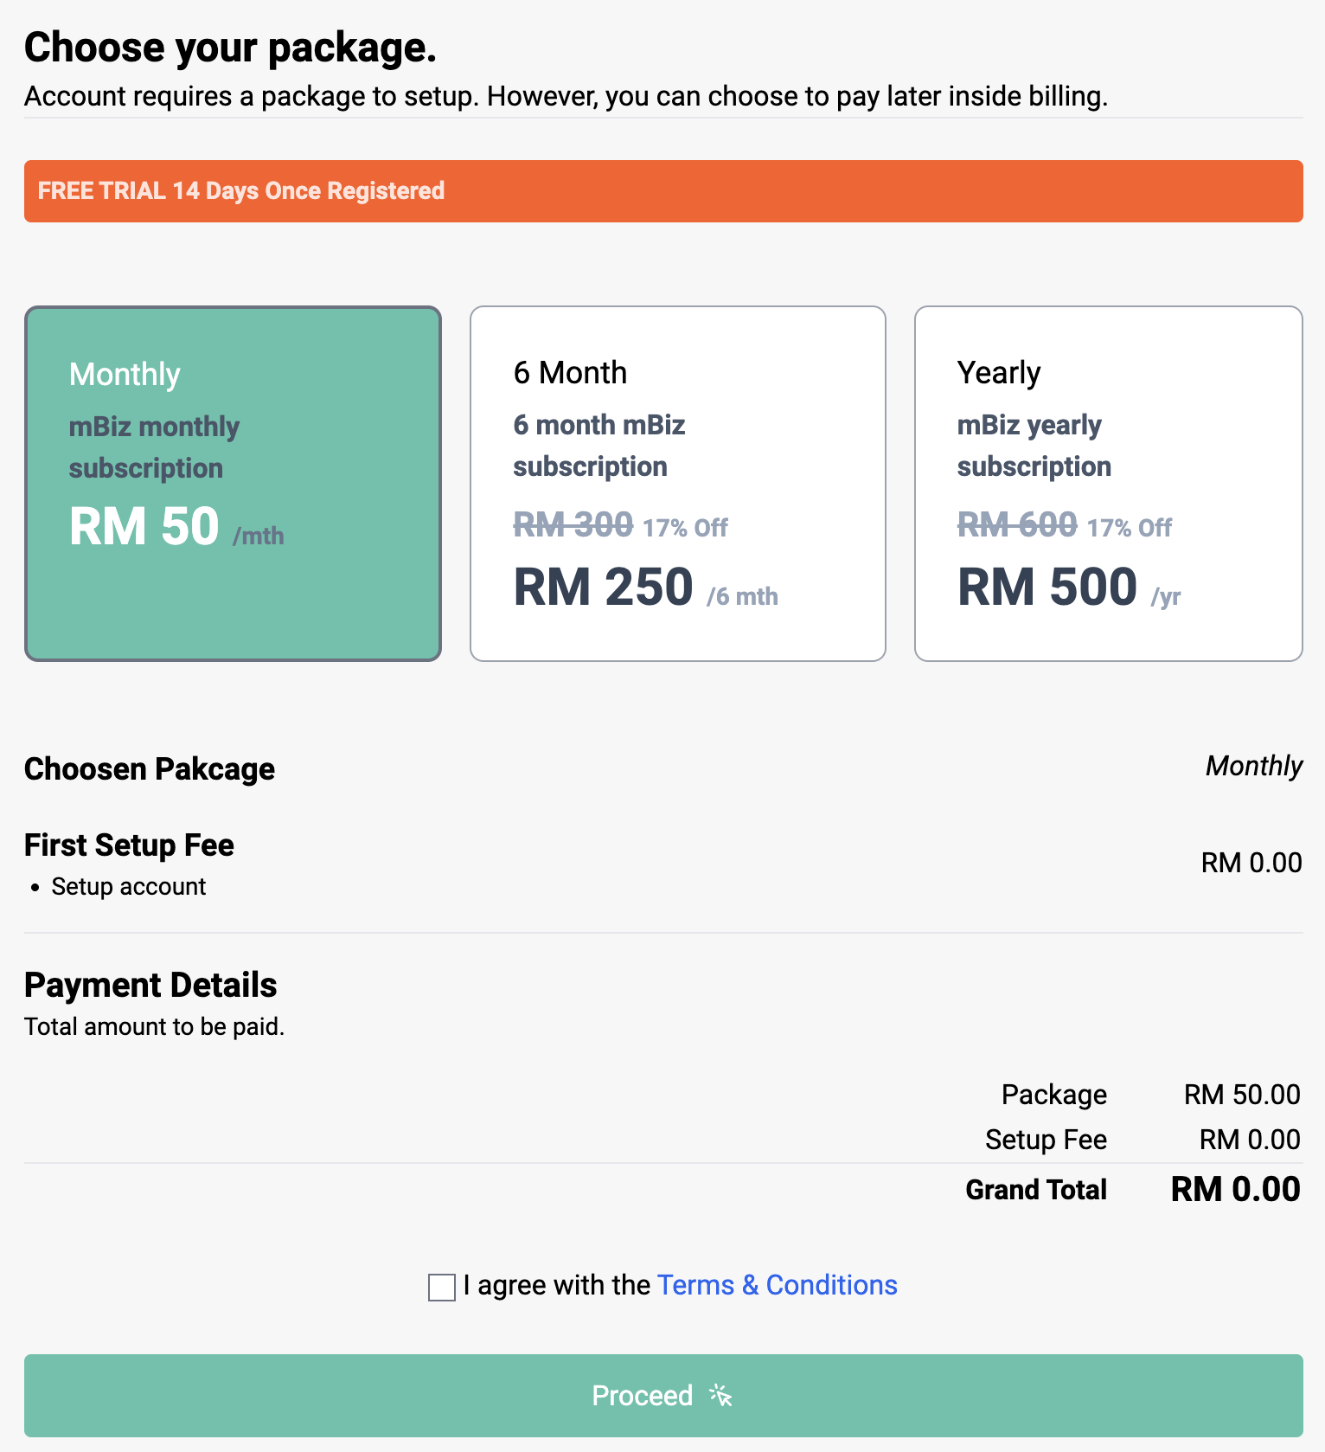This screenshot has height=1452, width=1325.
Task: Select the 6 Month subscription package card
Action: pos(677,482)
